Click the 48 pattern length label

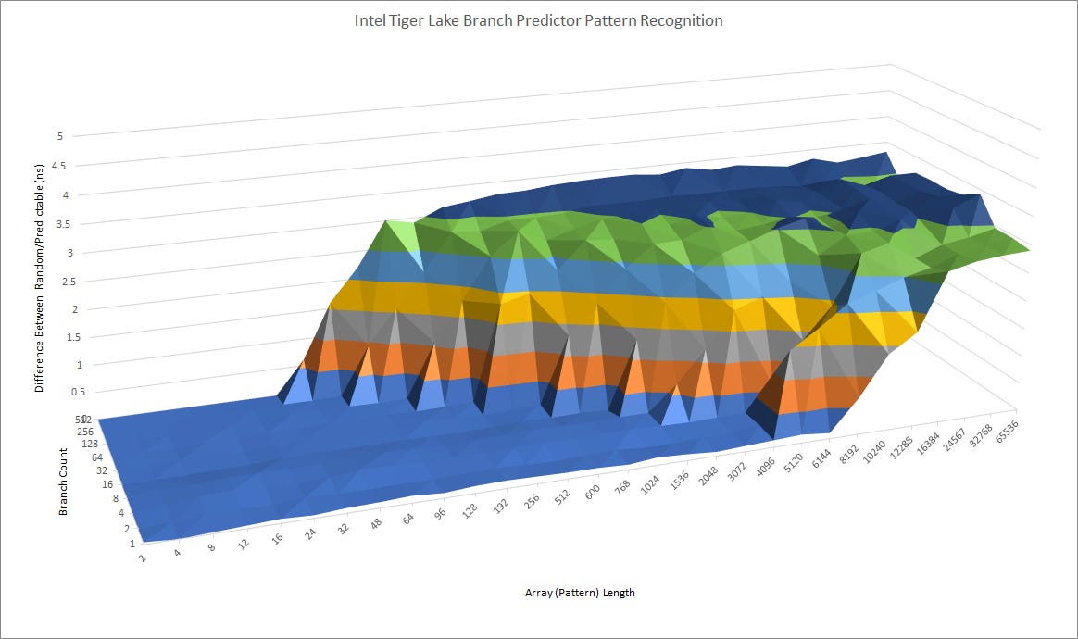point(376,523)
